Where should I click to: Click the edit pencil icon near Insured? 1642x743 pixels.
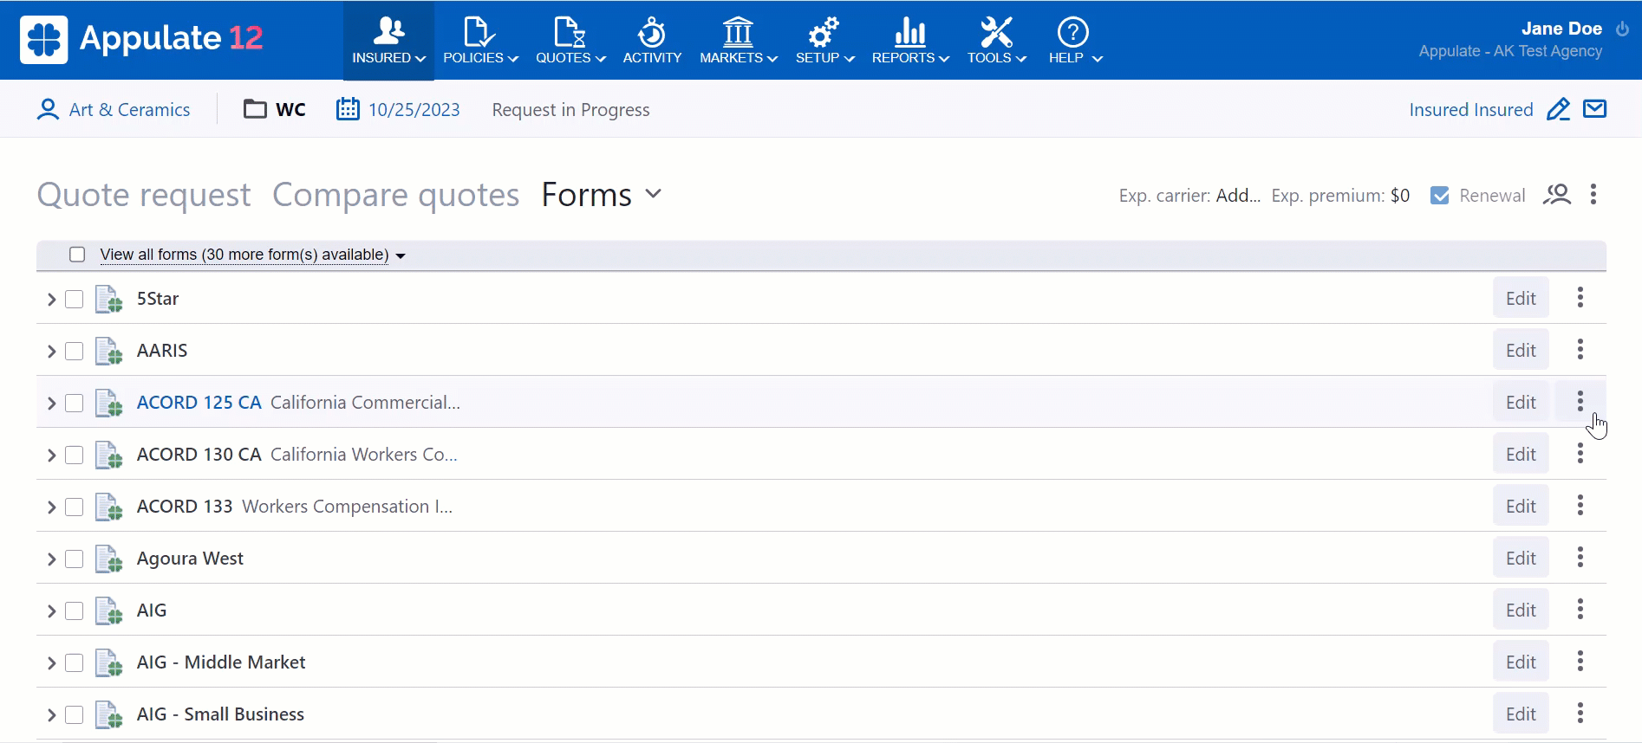(x=1558, y=109)
